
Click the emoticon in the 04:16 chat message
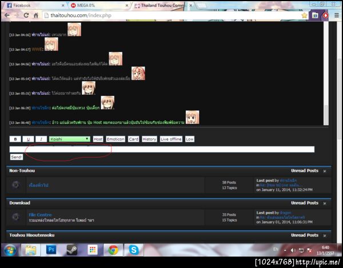pos(74,30)
